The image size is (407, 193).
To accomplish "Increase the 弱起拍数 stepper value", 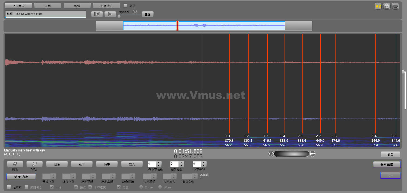I will tap(181, 163).
